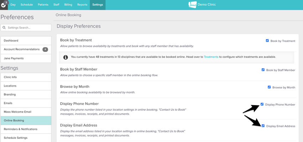Click the Jane logo in header
303x142 pixels.
click(192, 5)
